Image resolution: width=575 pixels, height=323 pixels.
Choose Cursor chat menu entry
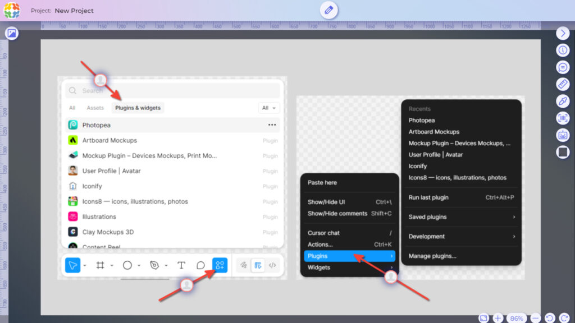(349, 233)
